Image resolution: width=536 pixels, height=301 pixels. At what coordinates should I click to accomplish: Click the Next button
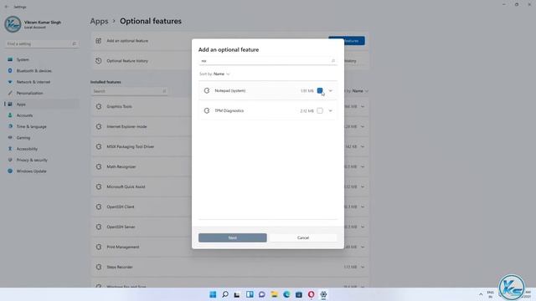click(233, 237)
